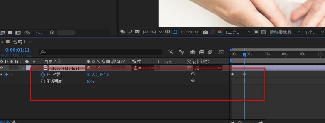Viewport: 325px width, 123px height.
Task: Click the 位置 value 1013.0,540.0
Action: pyautogui.click(x=98, y=75)
